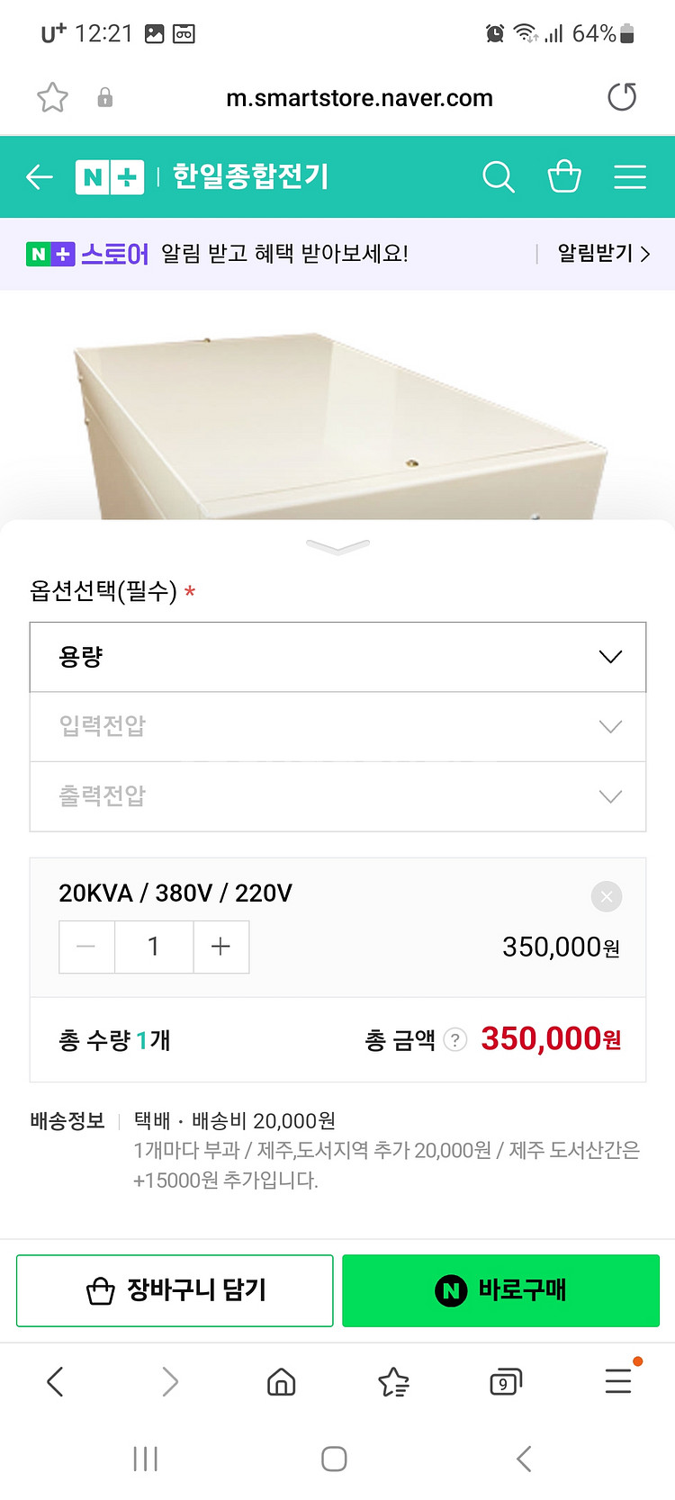Remove the 20KVA / 380V / 220V selection

point(607,896)
